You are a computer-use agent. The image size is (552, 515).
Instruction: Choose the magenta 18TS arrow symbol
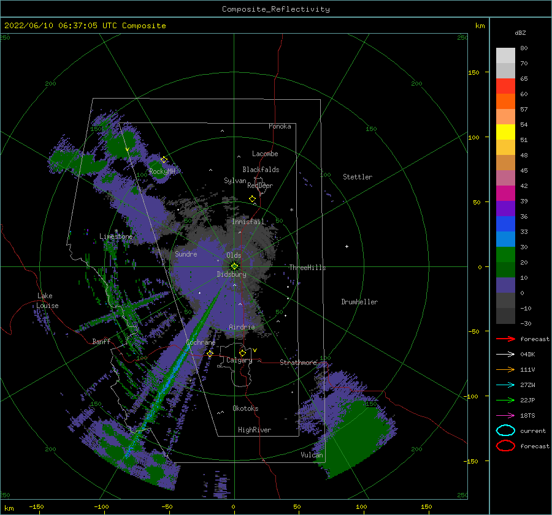pyautogui.click(x=505, y=415)
